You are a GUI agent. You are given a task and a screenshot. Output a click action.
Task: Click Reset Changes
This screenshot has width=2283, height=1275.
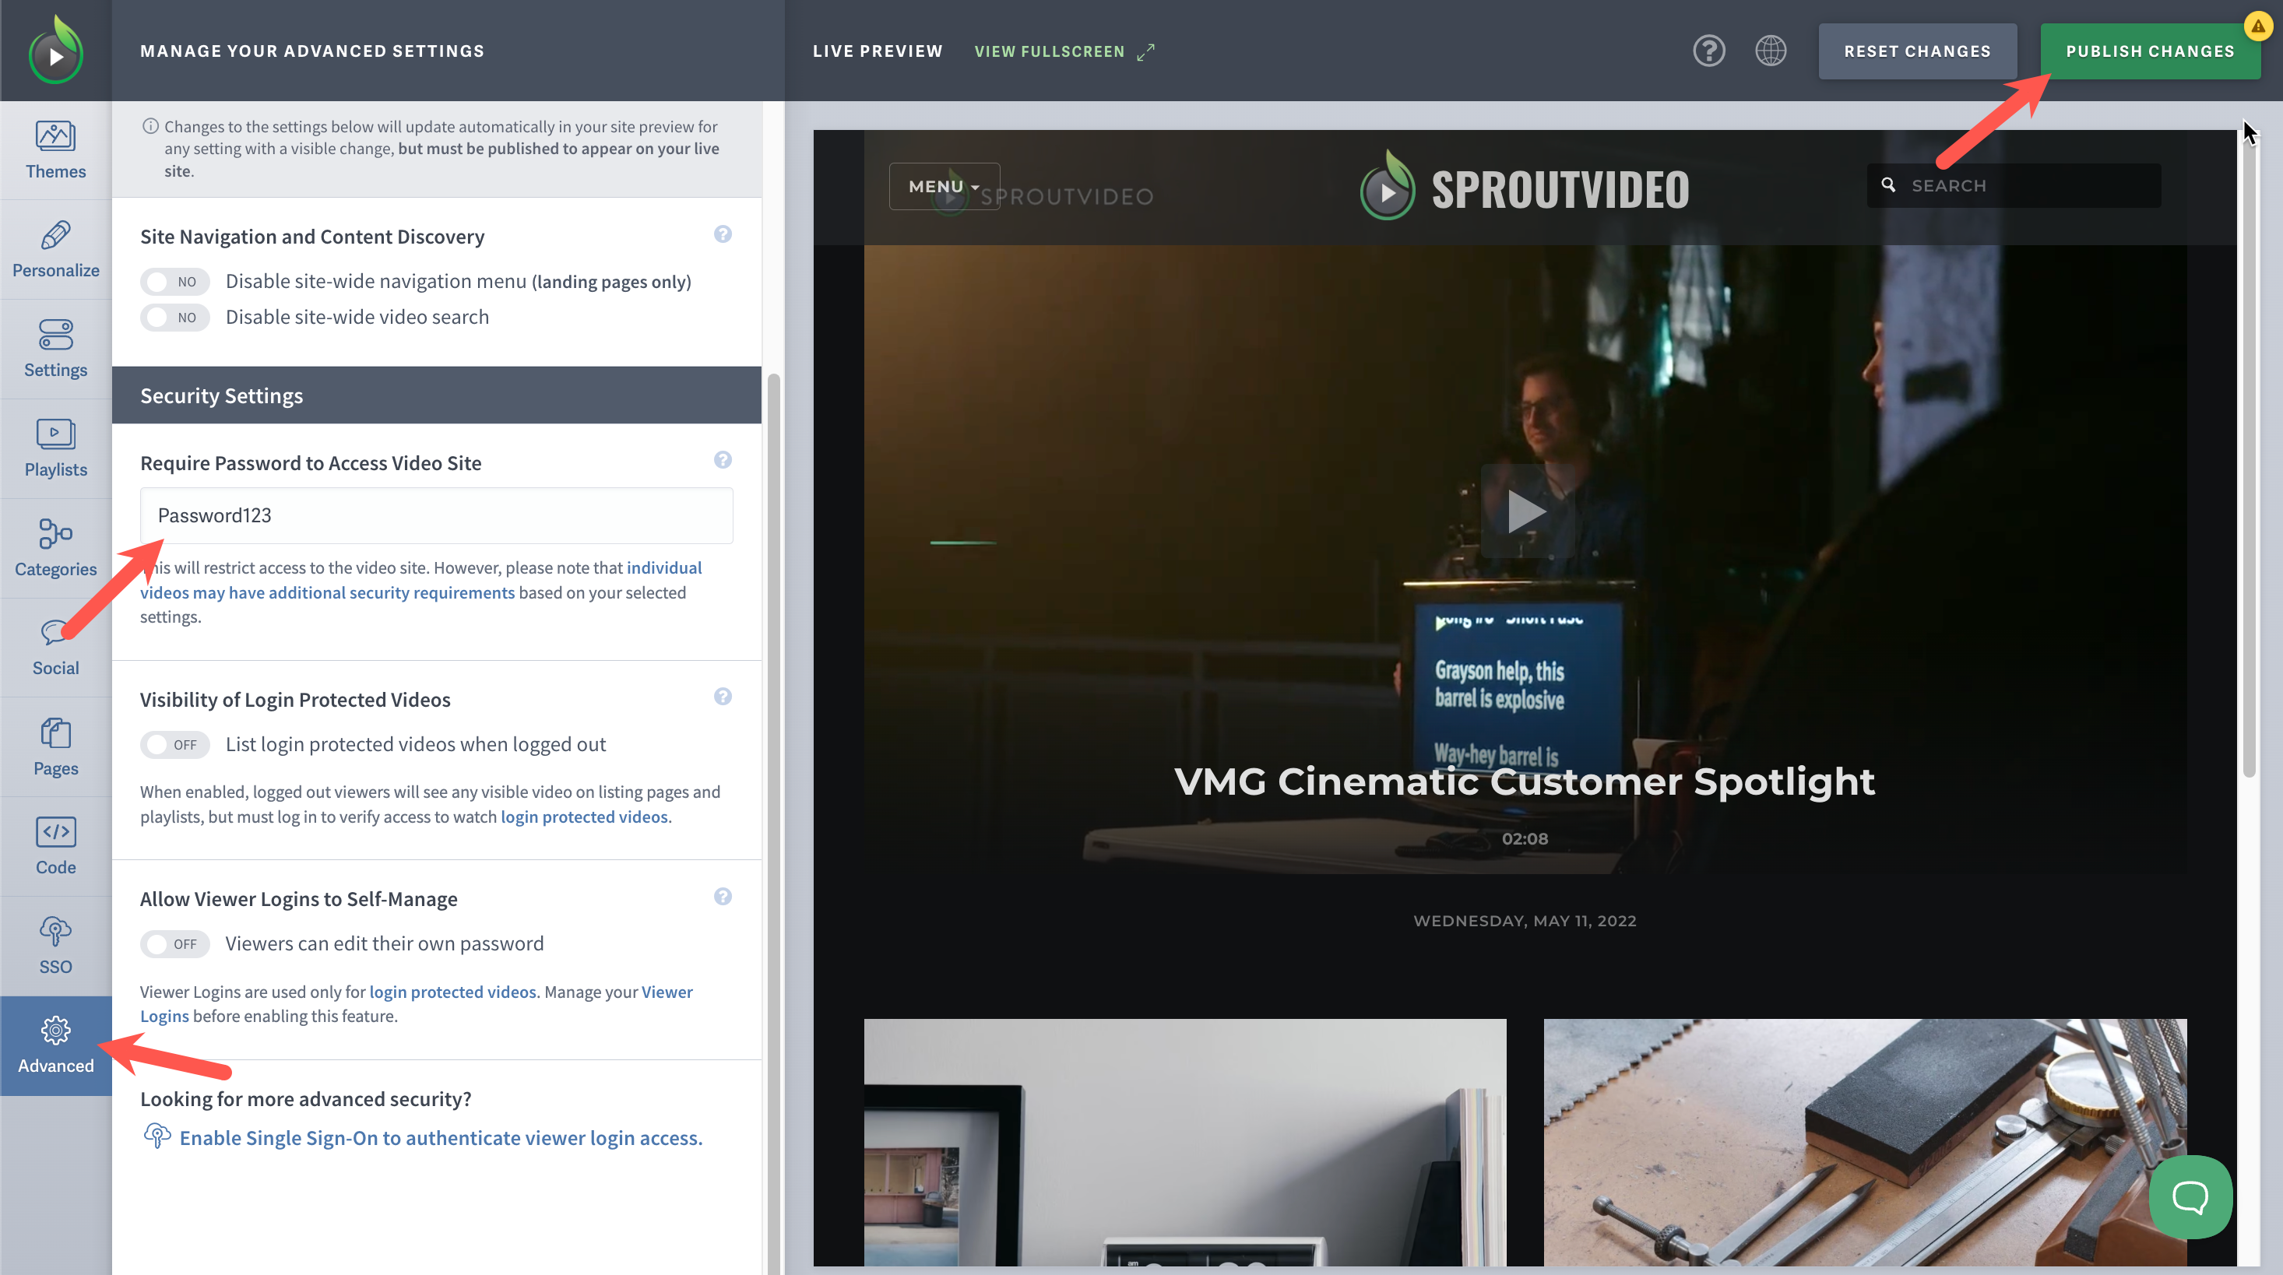[x=1917, y=51]
